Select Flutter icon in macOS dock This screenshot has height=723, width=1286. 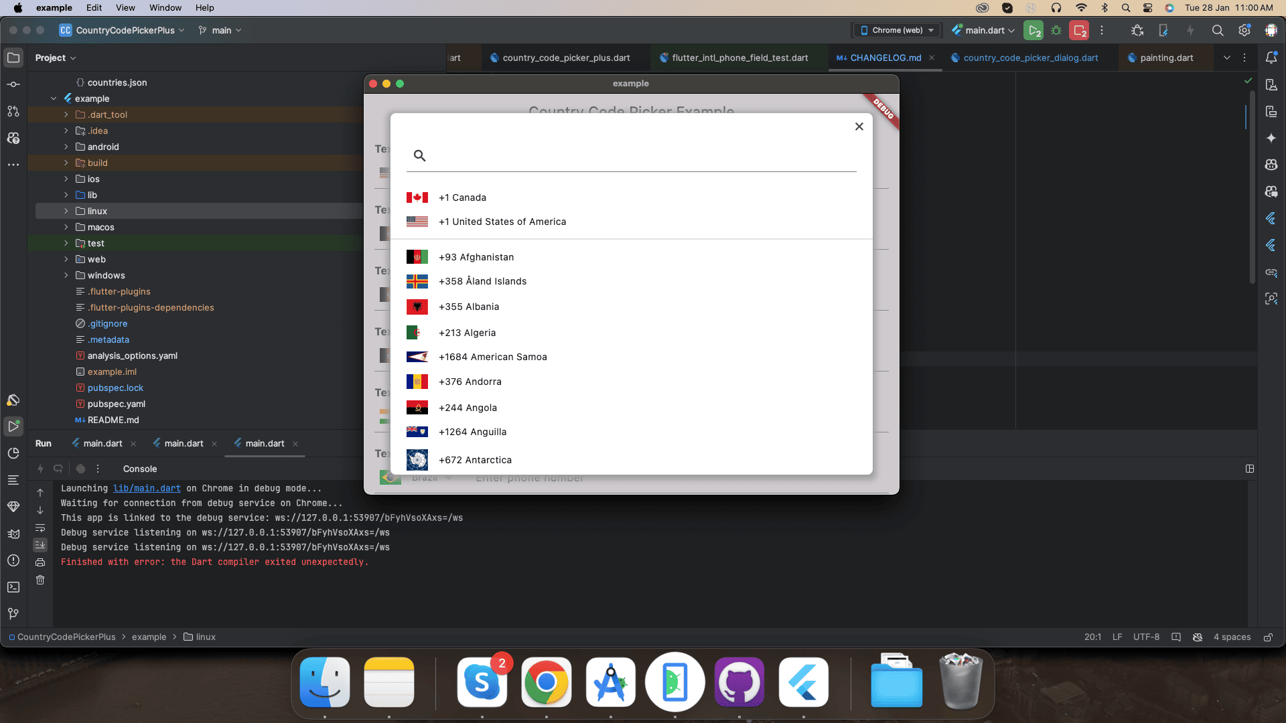(804, 681)
